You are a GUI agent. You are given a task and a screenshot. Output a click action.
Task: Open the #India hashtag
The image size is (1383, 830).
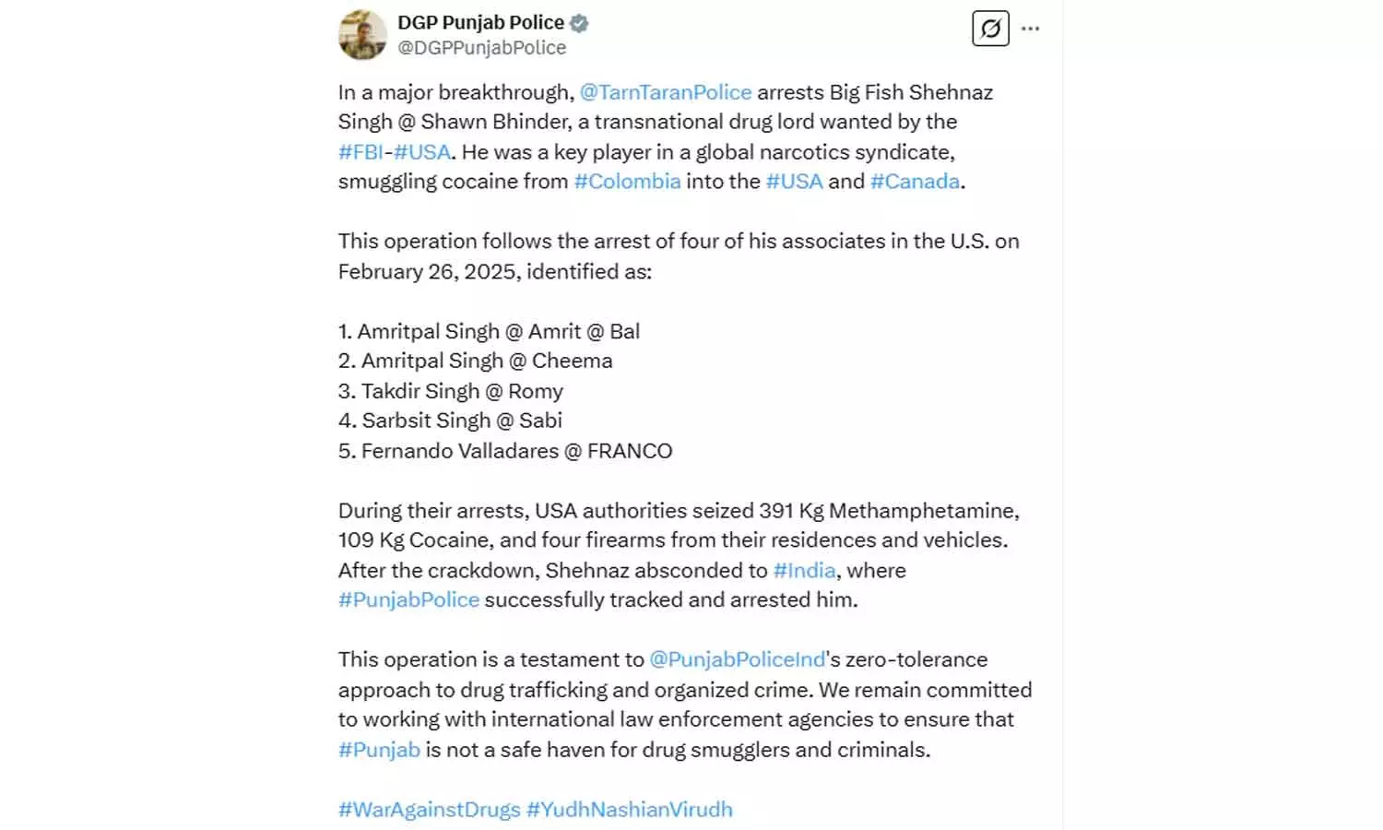click(804, 571)
